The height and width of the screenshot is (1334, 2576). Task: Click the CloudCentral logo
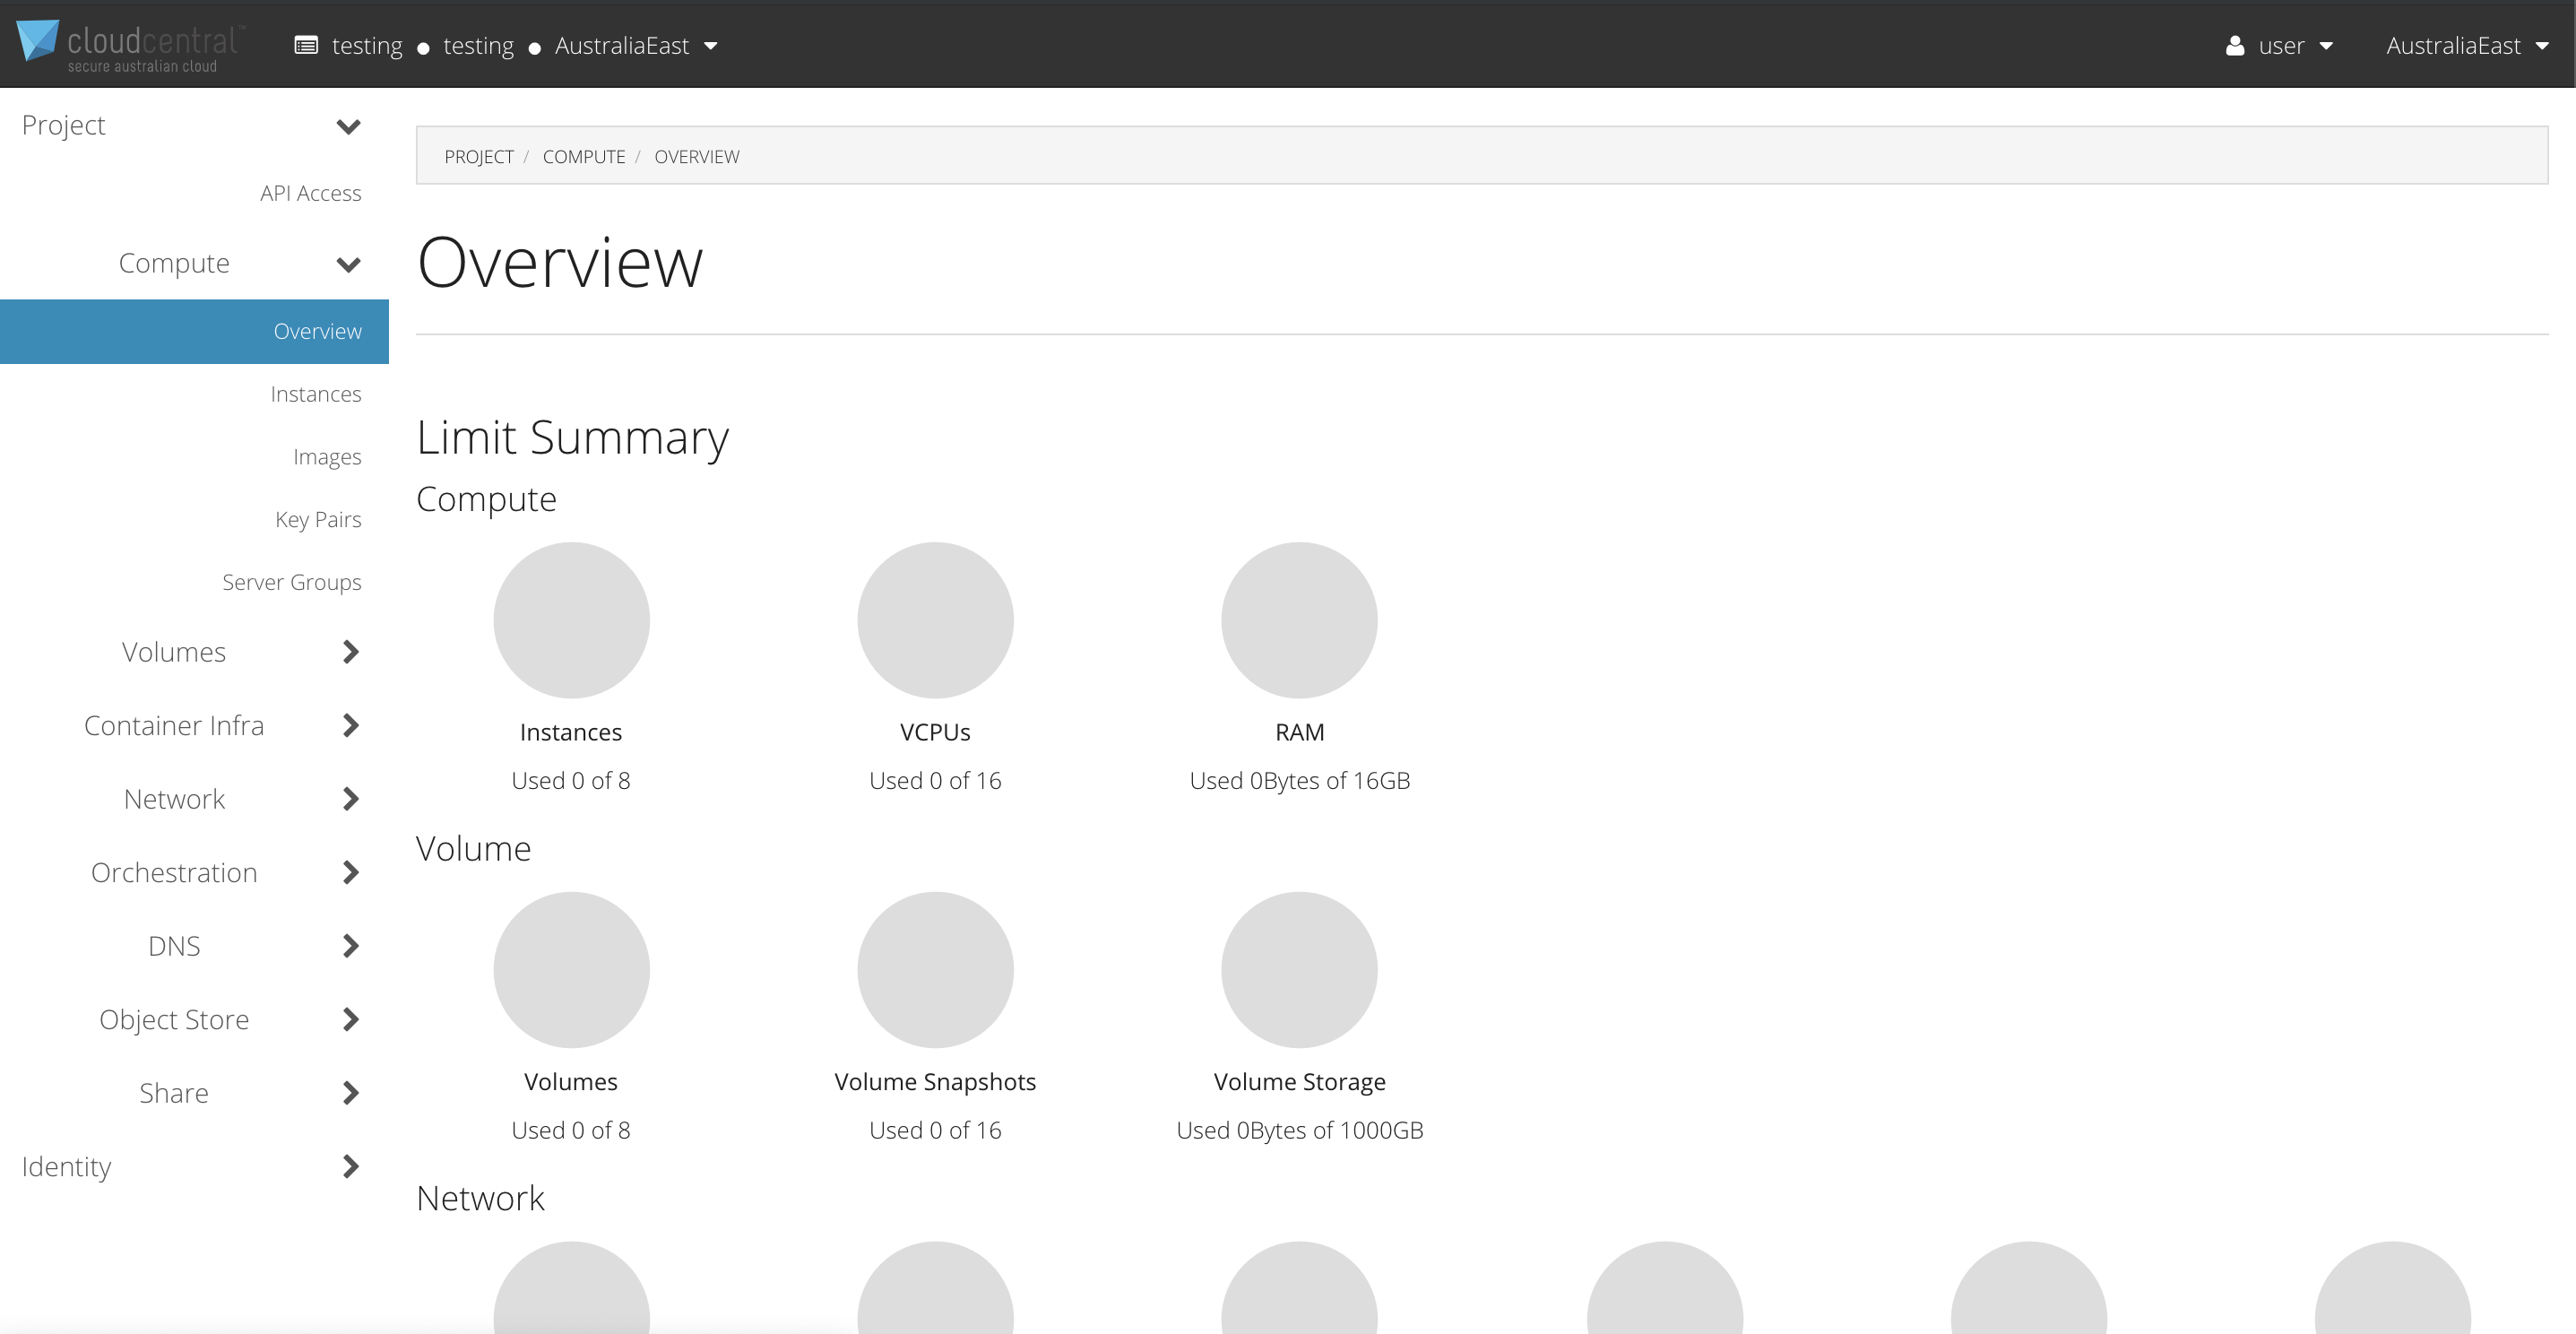pyautogui.click(x=130, y=45)
